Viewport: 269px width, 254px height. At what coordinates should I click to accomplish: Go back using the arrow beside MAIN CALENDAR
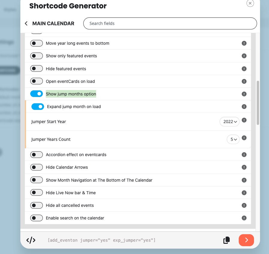click(26, 23)
